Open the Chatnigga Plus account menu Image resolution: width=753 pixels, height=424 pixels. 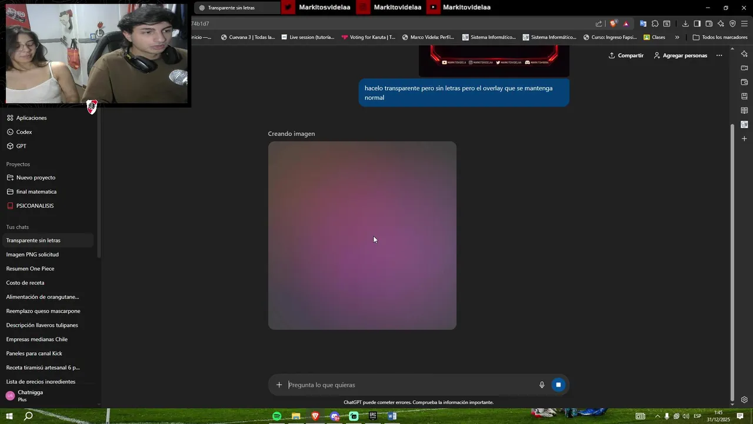(48, 396)
